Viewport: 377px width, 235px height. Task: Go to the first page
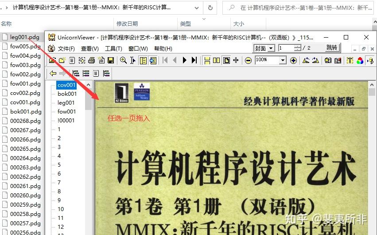pos(165,60)
